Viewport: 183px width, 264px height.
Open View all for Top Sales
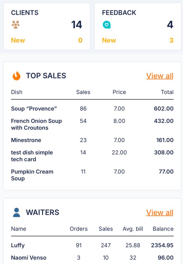tap(160, 76)
